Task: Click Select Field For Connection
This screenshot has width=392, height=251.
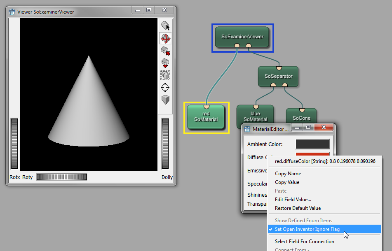Action: [x=304, y=242]
